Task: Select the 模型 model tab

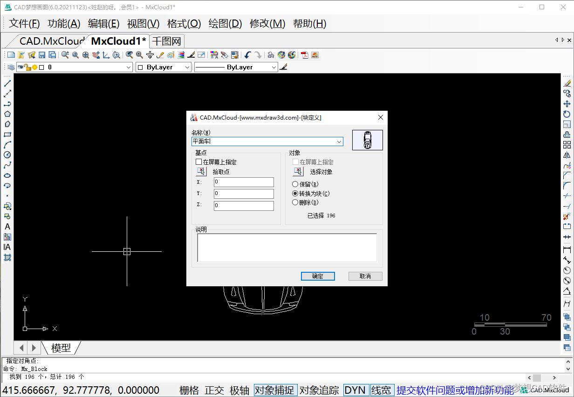Action: point(61,348)
